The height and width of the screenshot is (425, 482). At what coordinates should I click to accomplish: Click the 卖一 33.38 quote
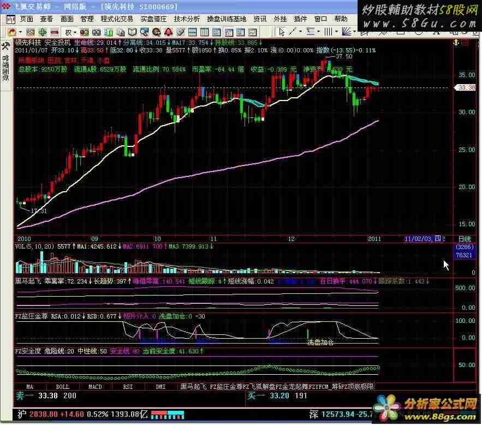coord(46,396)
